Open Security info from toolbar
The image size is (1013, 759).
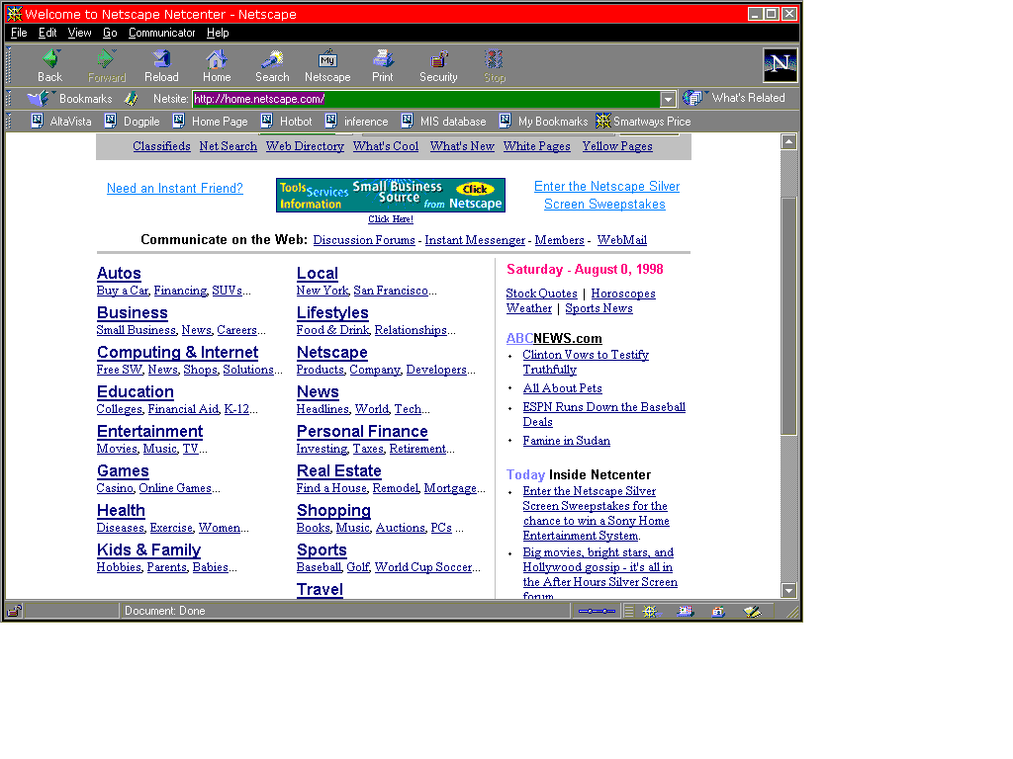tap(438, 66)
